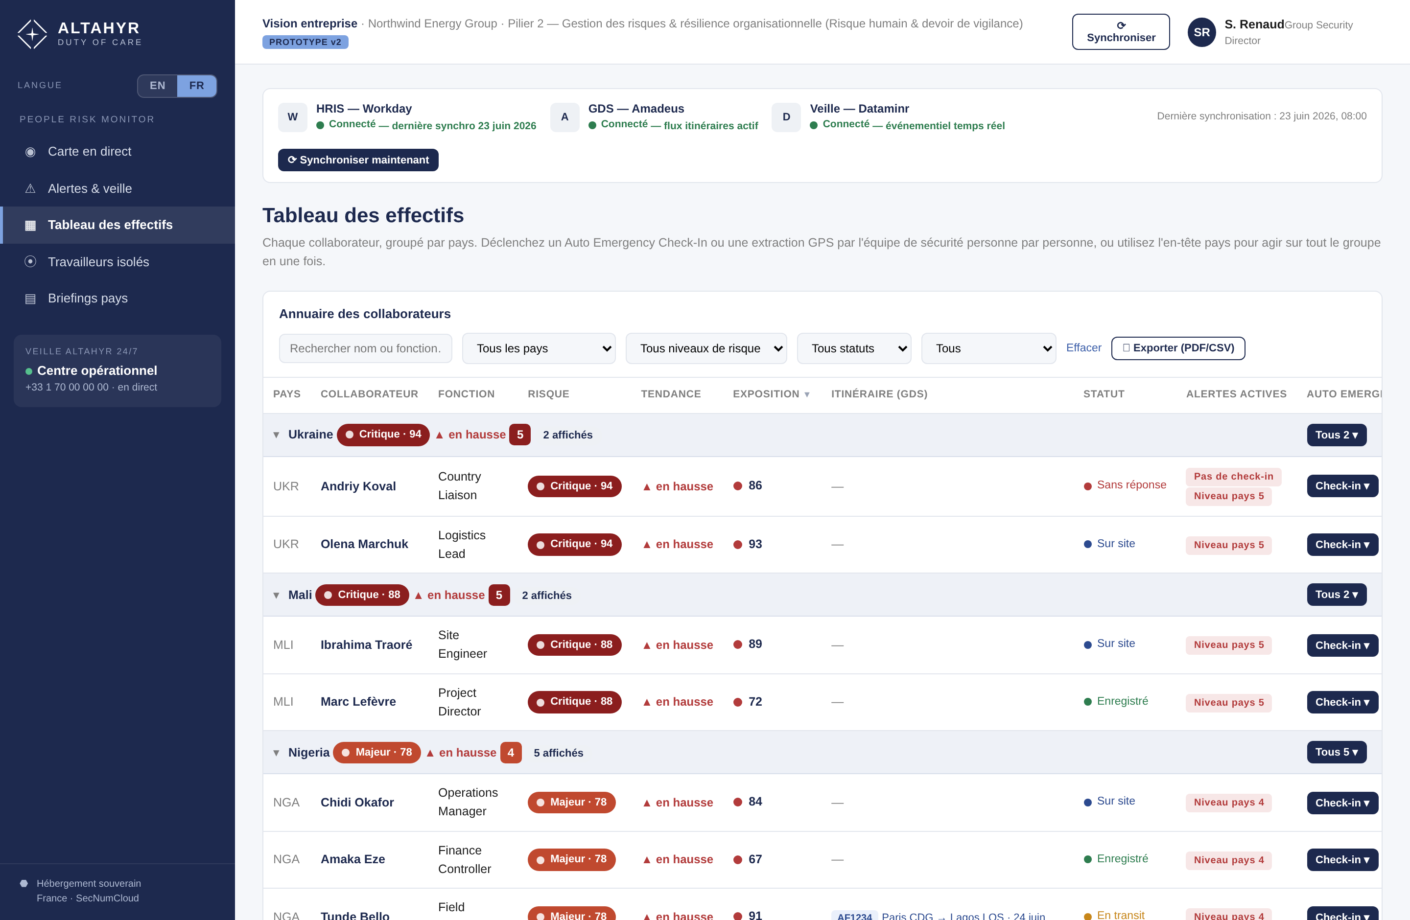Click the Alertes & veille warning icon

click(30, 189)
